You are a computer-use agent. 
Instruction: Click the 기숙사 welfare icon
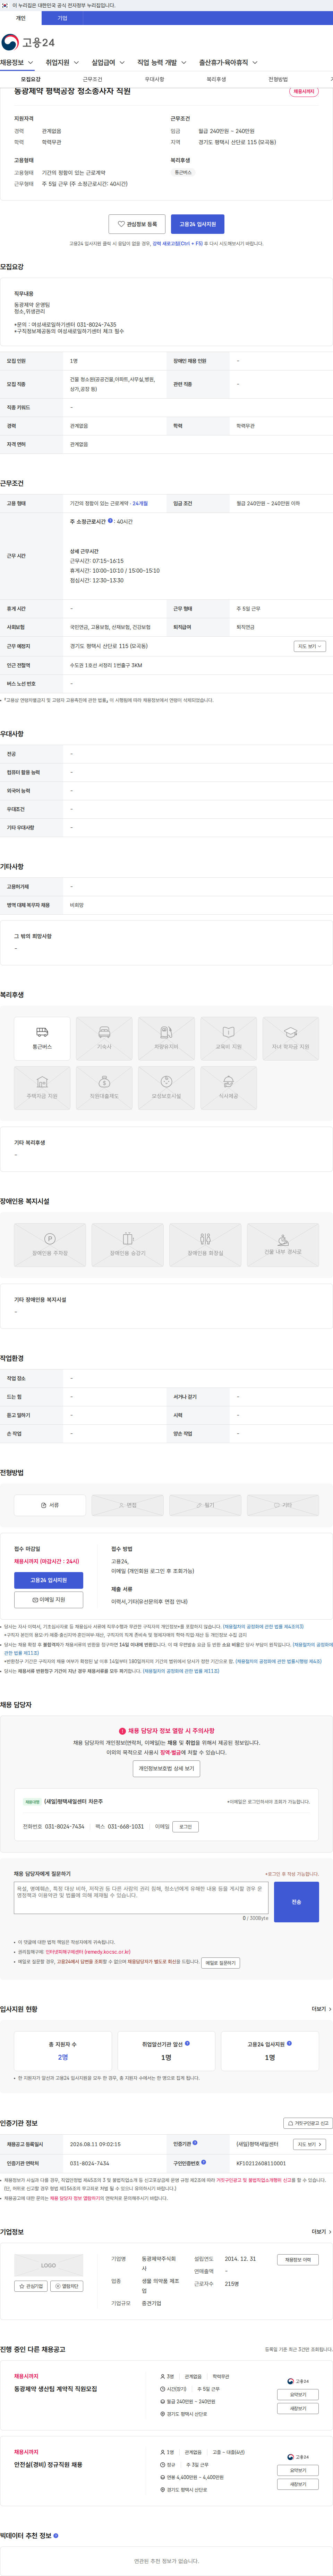(104, 1038)
